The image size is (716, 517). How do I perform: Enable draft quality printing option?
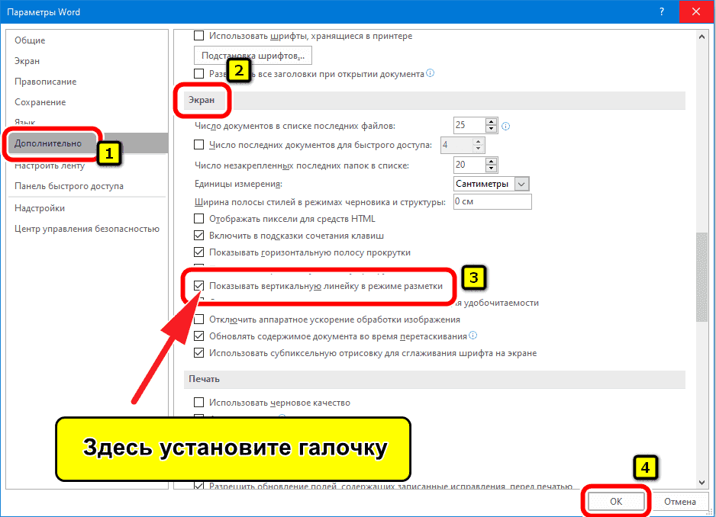click(x=198, y=402)
